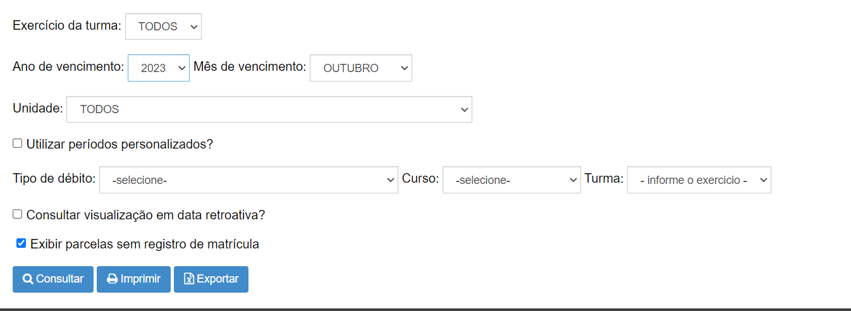Click the magnifying glass icon on Consultar

pos(28,279)
